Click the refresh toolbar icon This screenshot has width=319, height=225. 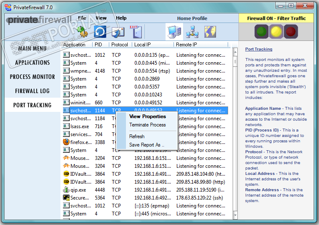pos(100,32)
